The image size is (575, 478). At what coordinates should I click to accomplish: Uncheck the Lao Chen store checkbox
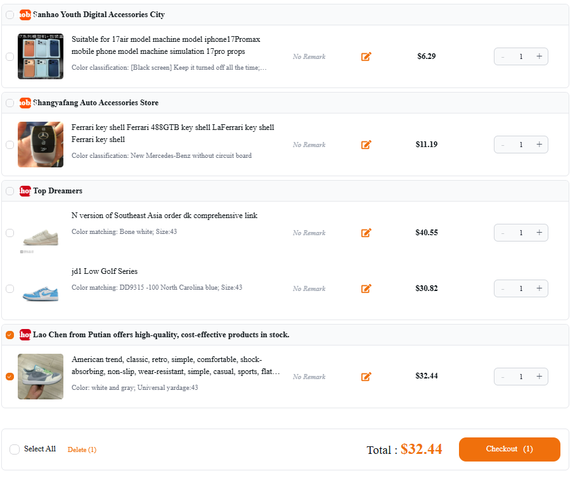pyautogui.click(x=10, y=335)
